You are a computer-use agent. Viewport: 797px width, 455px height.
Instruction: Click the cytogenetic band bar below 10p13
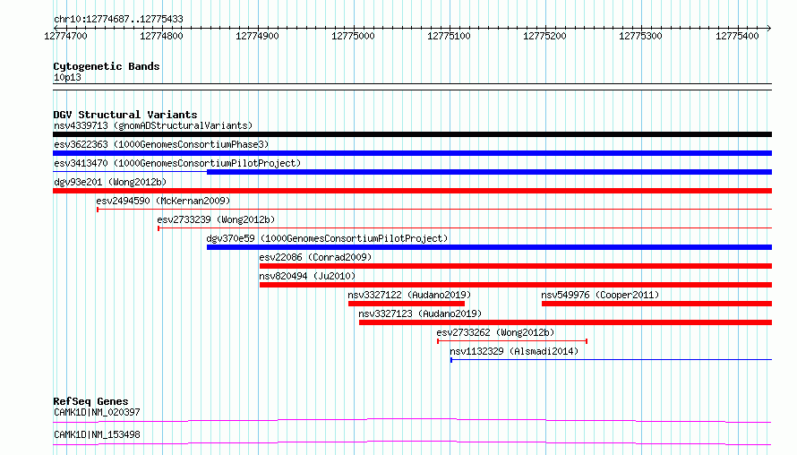(412, 87)
